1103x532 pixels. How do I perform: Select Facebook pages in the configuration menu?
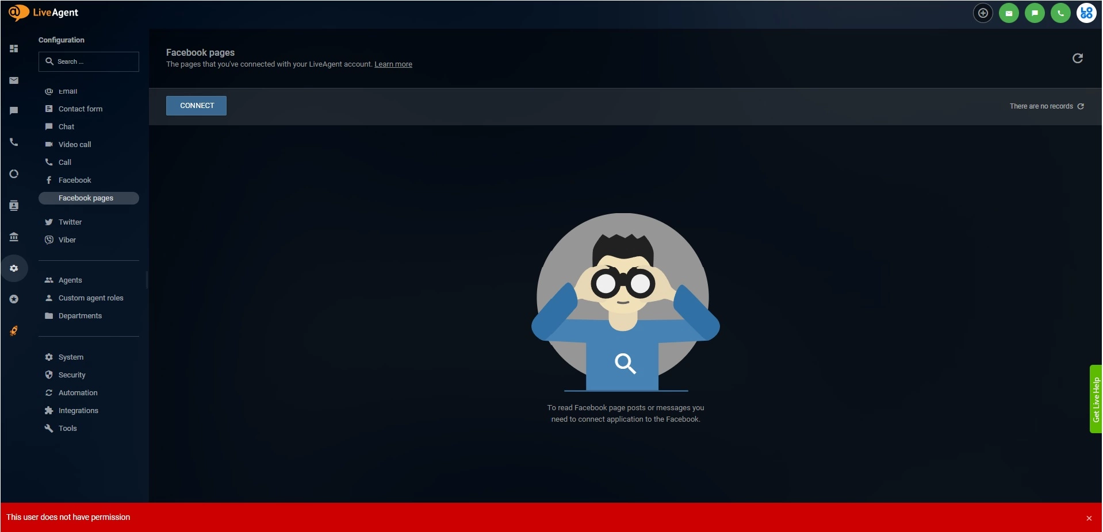pyautogui.click(x=86, y=198)
